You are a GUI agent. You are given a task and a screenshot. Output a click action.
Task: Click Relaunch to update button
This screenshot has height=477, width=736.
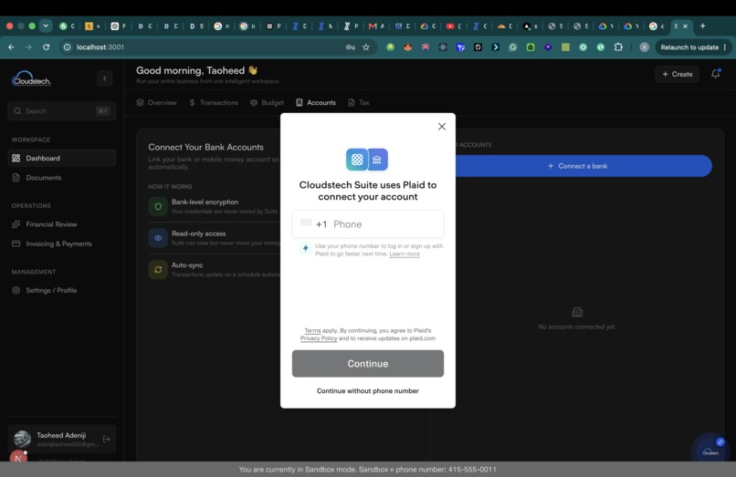[x=693, y=47]
